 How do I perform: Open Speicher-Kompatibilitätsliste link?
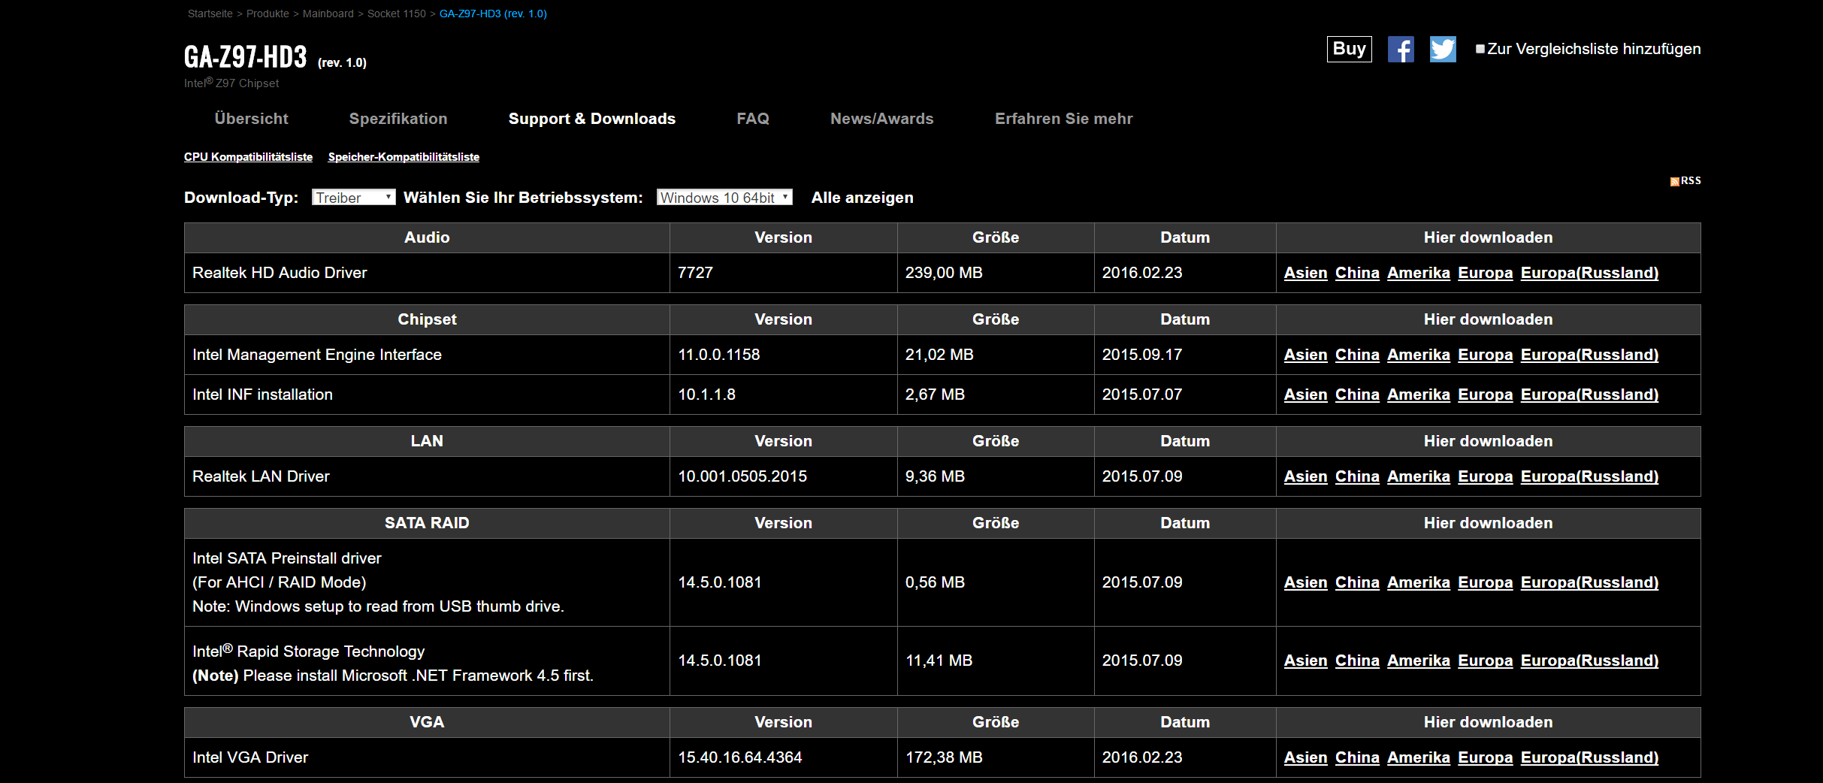pyautogui.click(x=404, y=157)
